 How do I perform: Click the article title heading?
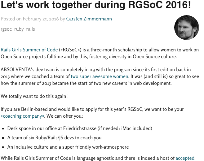pyautogui.click(x=96, y=5)
